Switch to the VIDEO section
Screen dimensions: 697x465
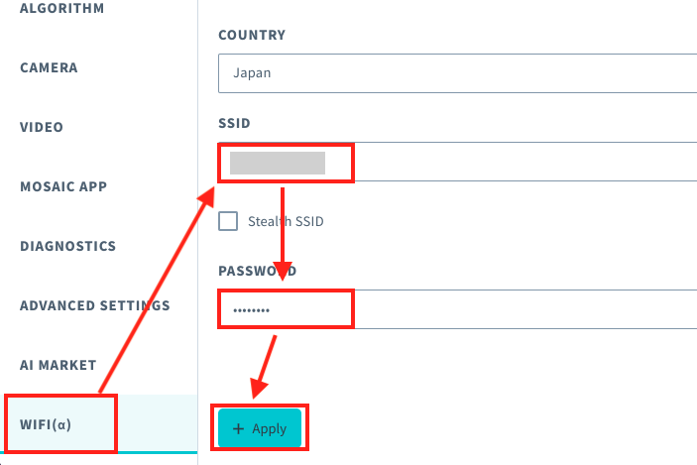[x=42, y=127]
